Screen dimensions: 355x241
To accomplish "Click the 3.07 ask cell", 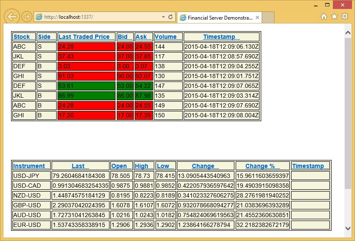I will (x=144, y=67).
